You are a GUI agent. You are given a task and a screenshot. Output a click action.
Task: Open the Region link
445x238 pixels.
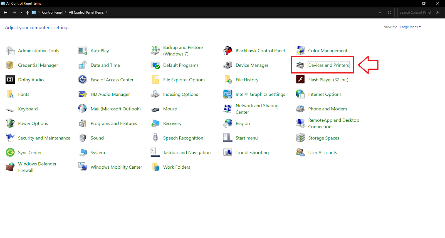point(243,123)
